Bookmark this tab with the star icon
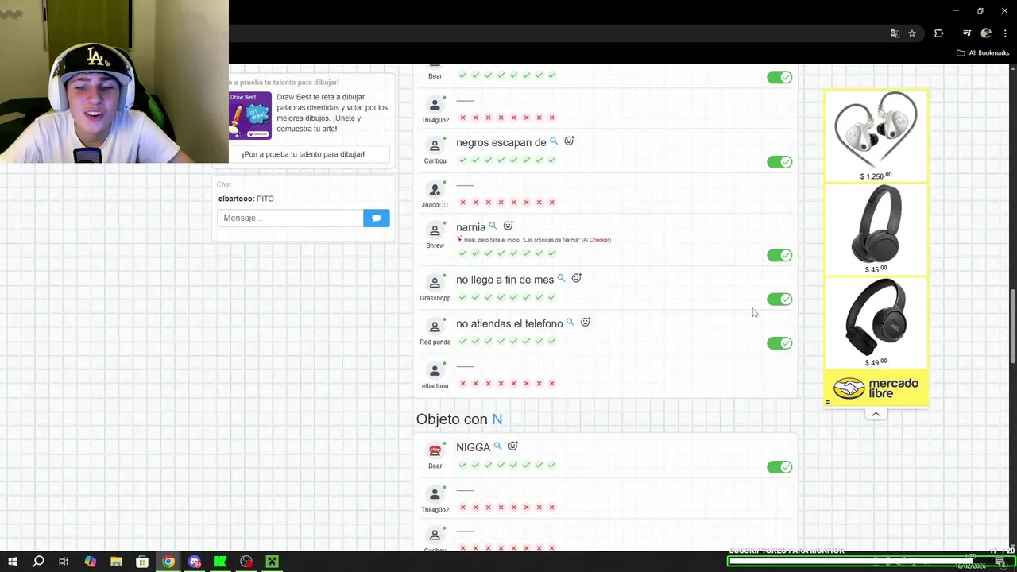The image size is (1017, 572). [912, 33]
